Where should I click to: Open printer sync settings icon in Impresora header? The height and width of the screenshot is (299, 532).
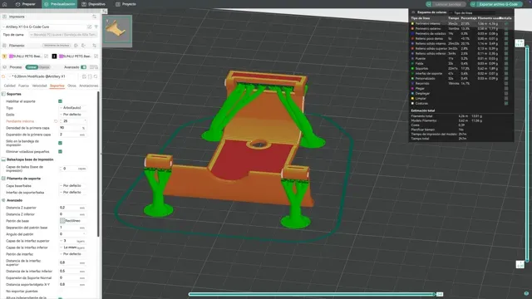94,17
